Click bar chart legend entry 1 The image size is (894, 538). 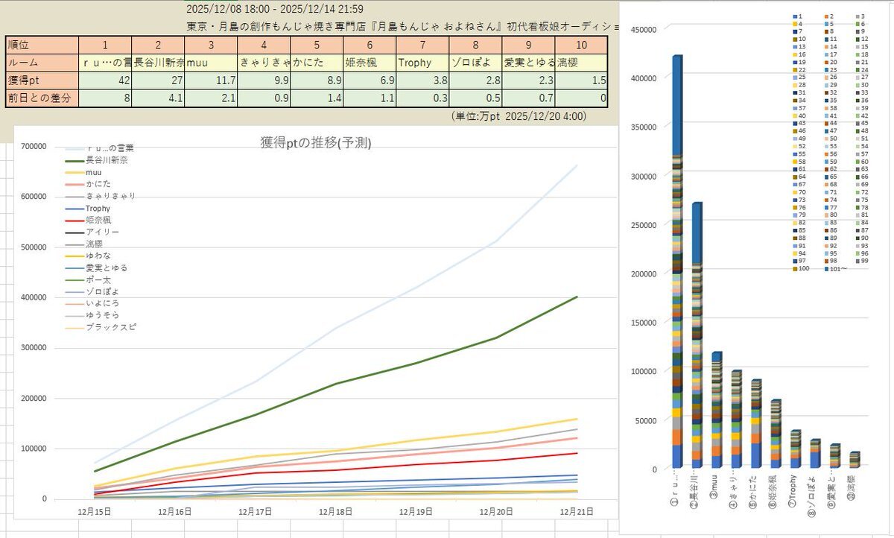(x=796, y=16)
